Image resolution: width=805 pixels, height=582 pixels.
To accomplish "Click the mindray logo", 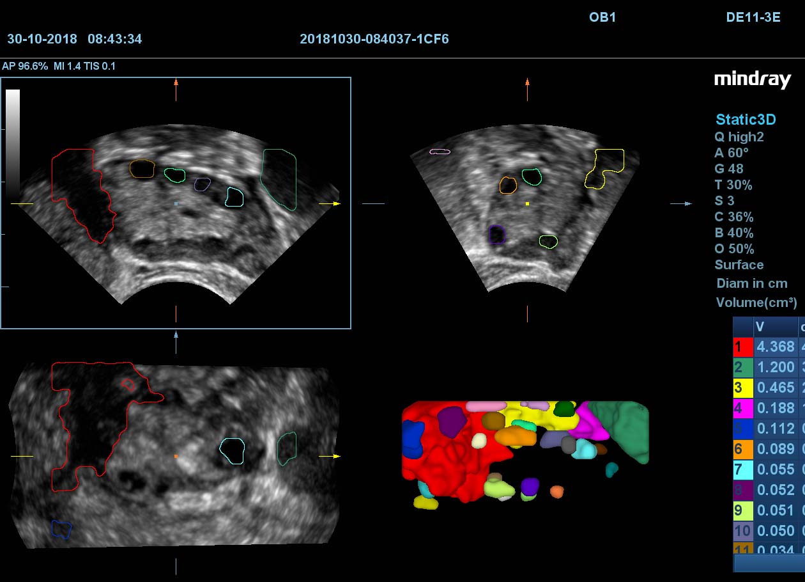I will (752, 79).
